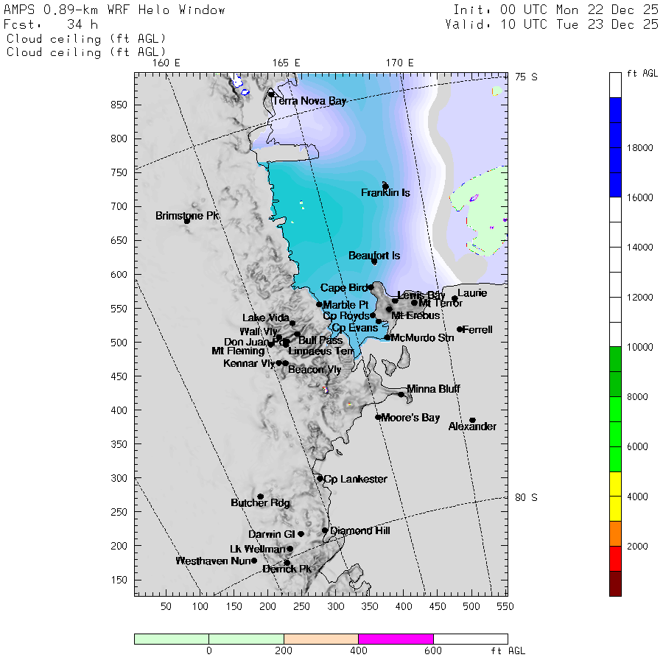Click the magenta 400-600 ft legend segment

point(396,639)
